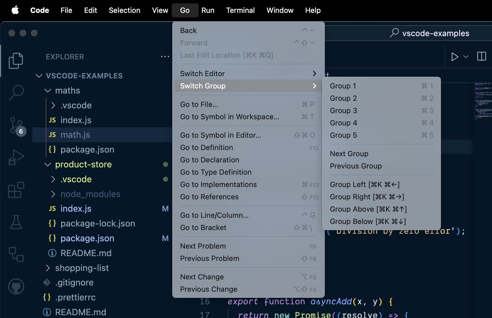Click the Apple menu logo

pos(15,10)
